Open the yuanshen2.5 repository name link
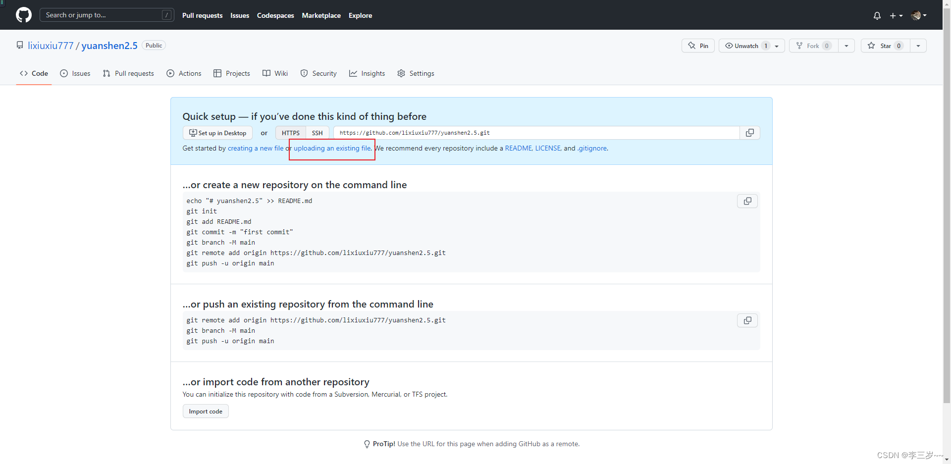This screenshot has height=464, width=951. pos(109,46)
